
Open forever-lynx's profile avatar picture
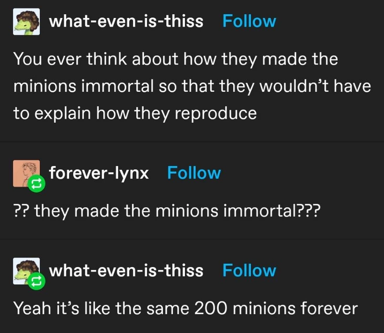[25, 172]
